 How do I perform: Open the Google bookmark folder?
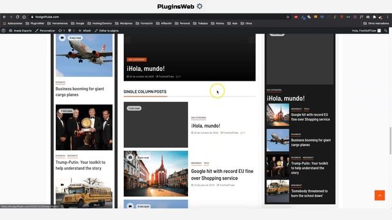click(x=78, y=23)
